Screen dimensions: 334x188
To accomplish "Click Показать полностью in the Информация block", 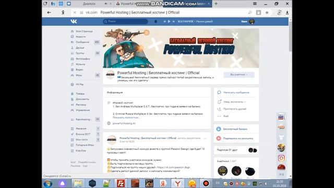I will pos(126,118).
